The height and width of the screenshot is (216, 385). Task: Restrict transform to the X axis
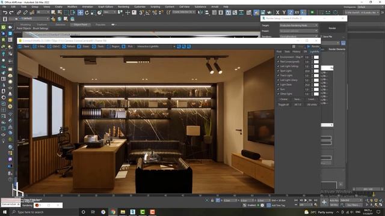pyautogui.click(x=277, y=13)
